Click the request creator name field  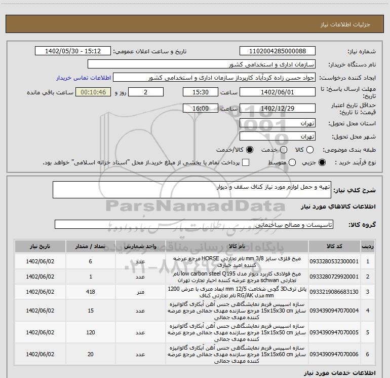[214, 77]
